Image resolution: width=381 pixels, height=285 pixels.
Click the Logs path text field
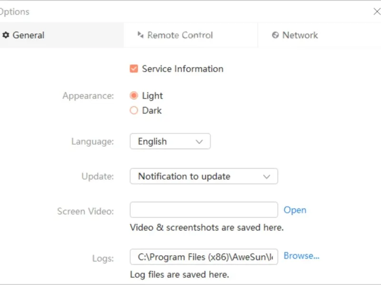pos(203,257)
